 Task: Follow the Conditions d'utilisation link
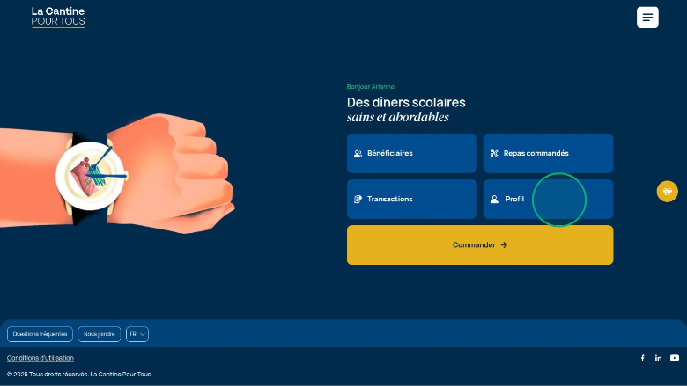click(x=41, y=358)
